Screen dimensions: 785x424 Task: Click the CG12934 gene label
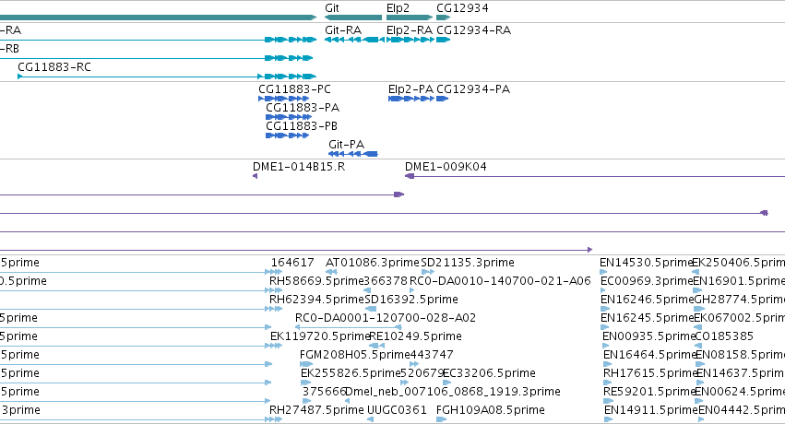pyautogui.click(x=462, y=8)
